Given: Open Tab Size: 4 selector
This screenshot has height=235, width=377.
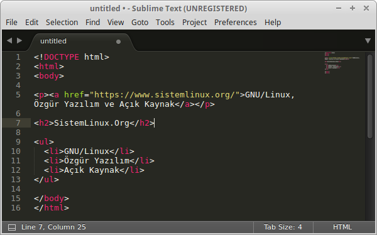Looking at the screenshot, I should (x=283, y=227).
